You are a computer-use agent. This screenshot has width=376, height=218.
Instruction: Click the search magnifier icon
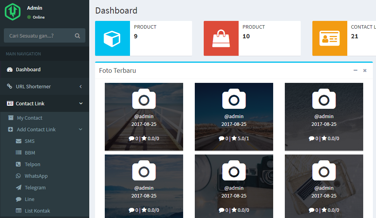coord(77,36)
